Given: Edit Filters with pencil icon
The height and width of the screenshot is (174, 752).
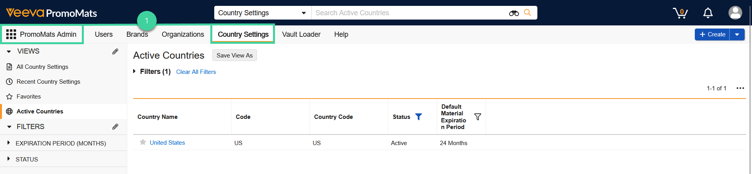Looking at the screenshot, I should 115,127.
